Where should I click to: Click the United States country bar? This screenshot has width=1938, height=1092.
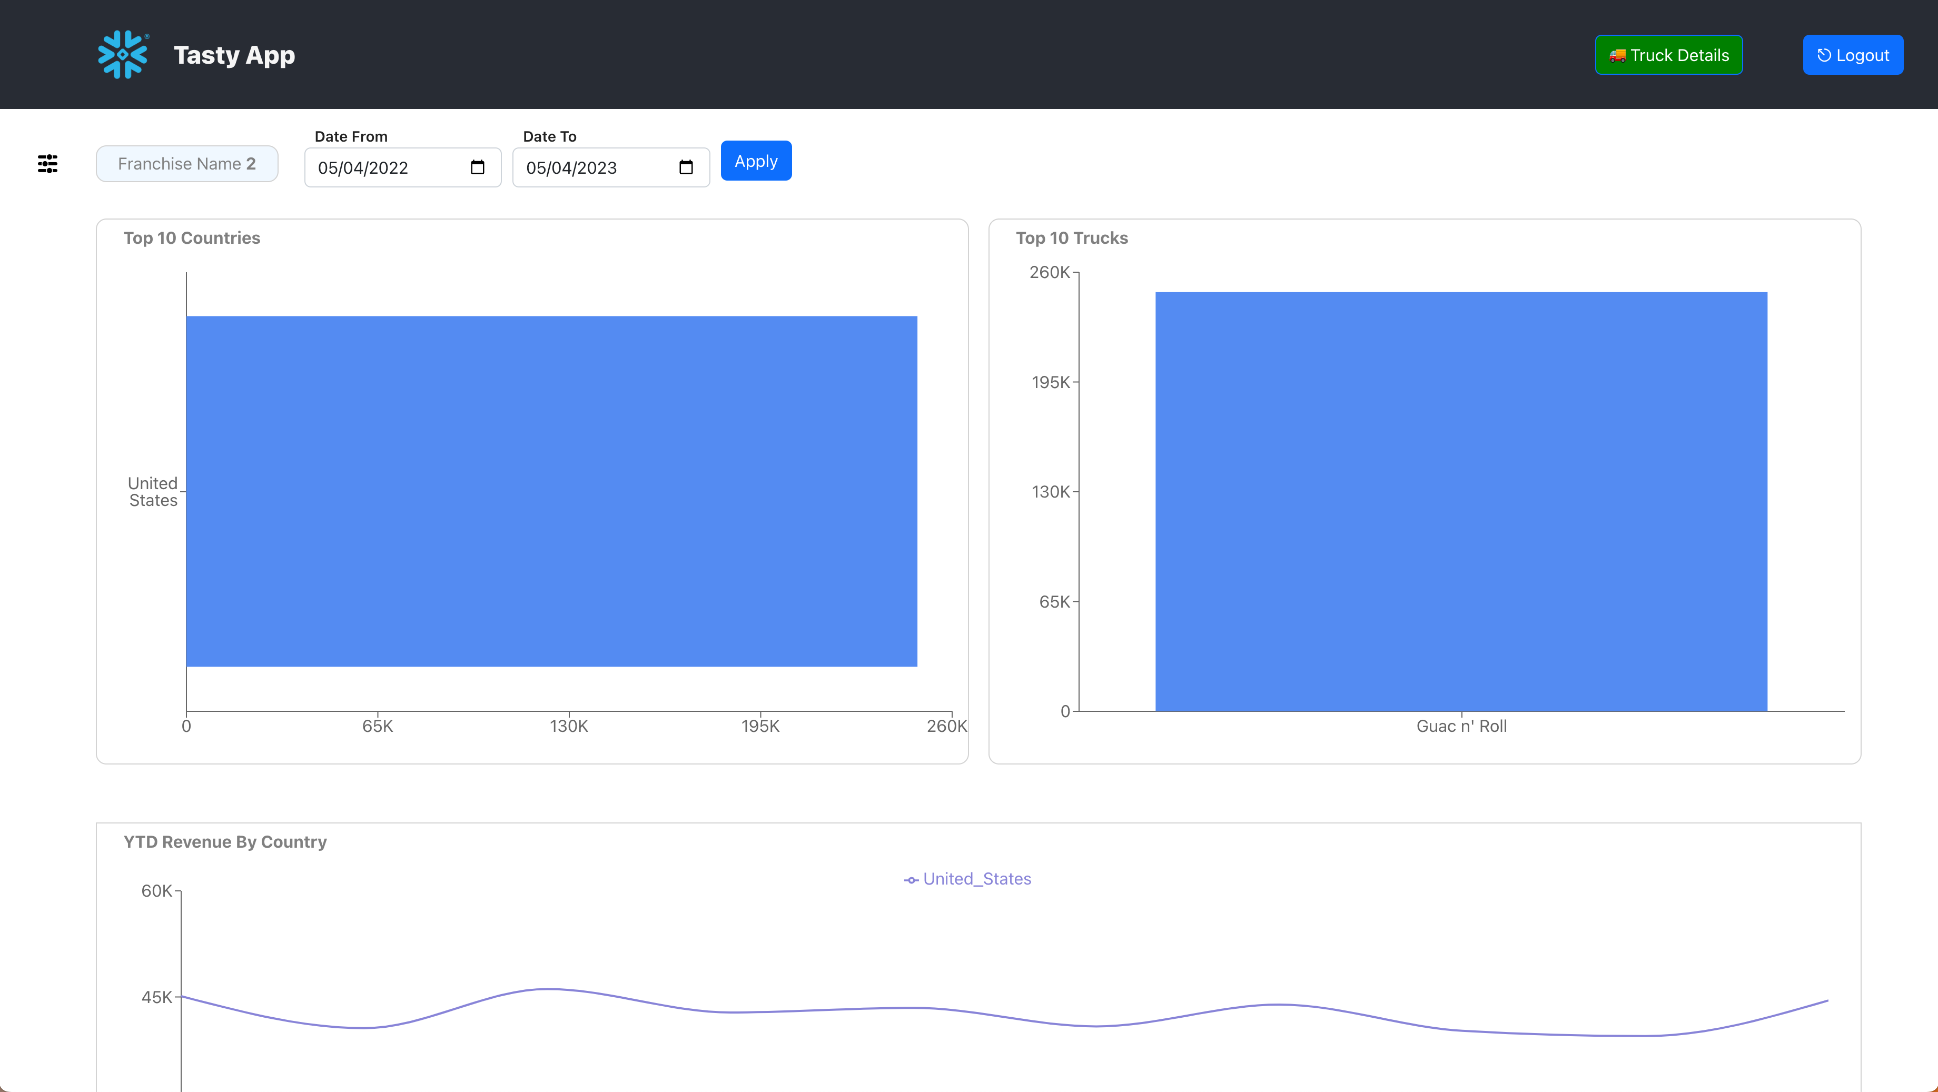point(551,490)
